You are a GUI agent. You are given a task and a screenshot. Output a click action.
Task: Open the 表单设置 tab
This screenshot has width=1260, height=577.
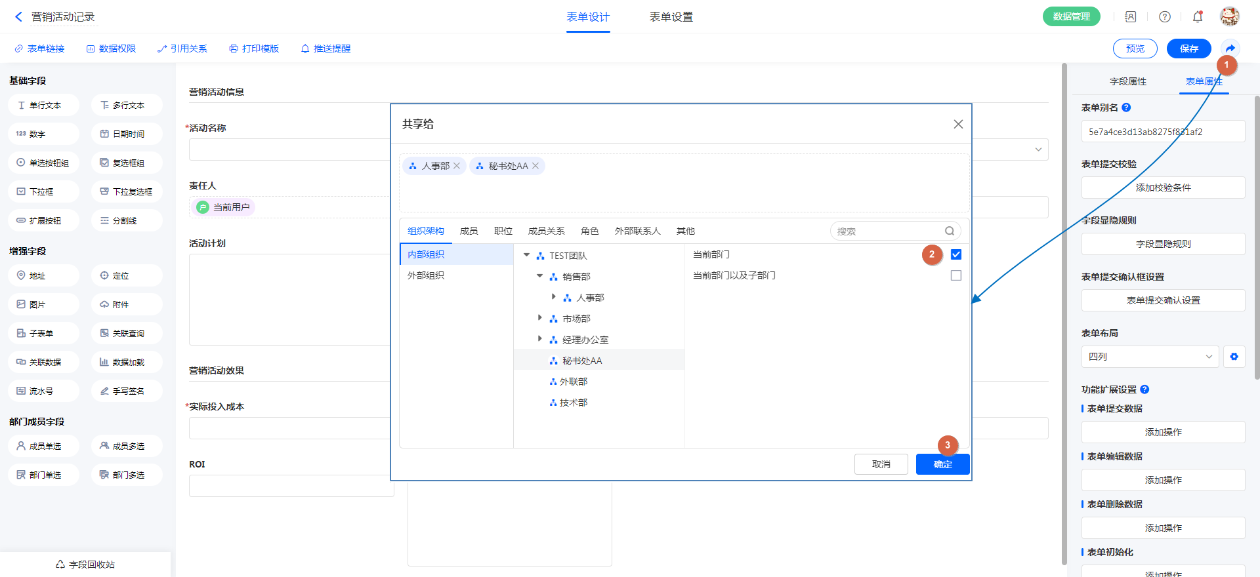(x=671, y=17)
